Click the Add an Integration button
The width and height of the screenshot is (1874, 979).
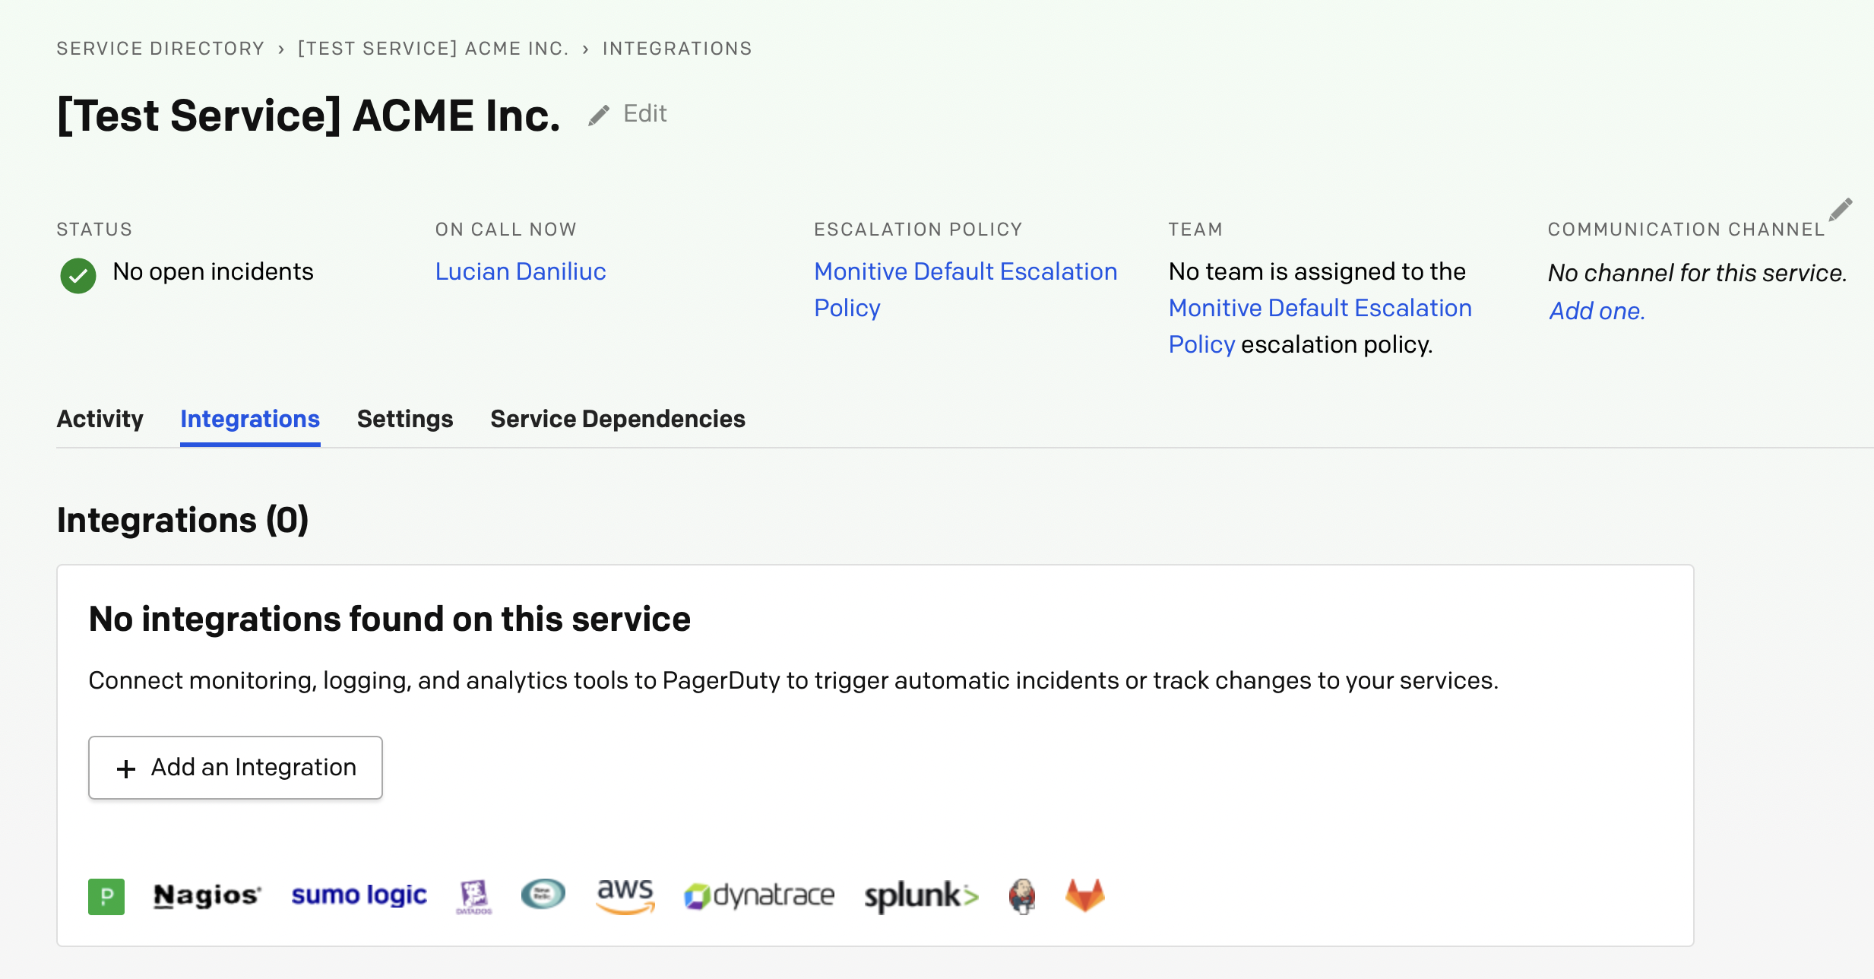click(x=235, y=767)
